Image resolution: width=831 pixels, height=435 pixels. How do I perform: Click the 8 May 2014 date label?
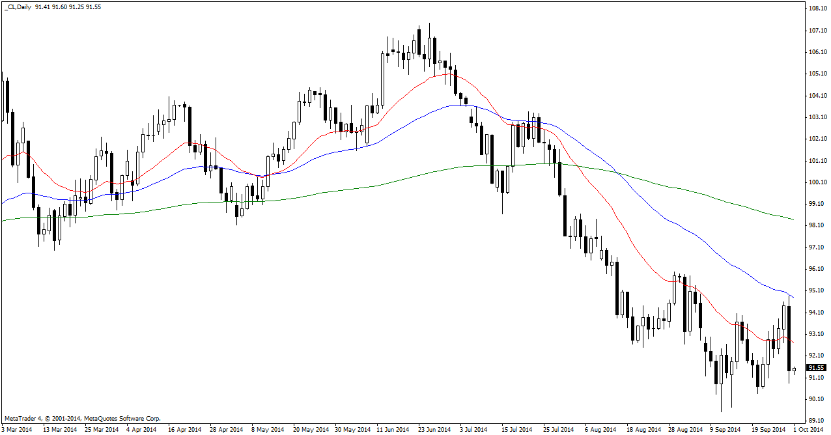[x=268, y=430]
